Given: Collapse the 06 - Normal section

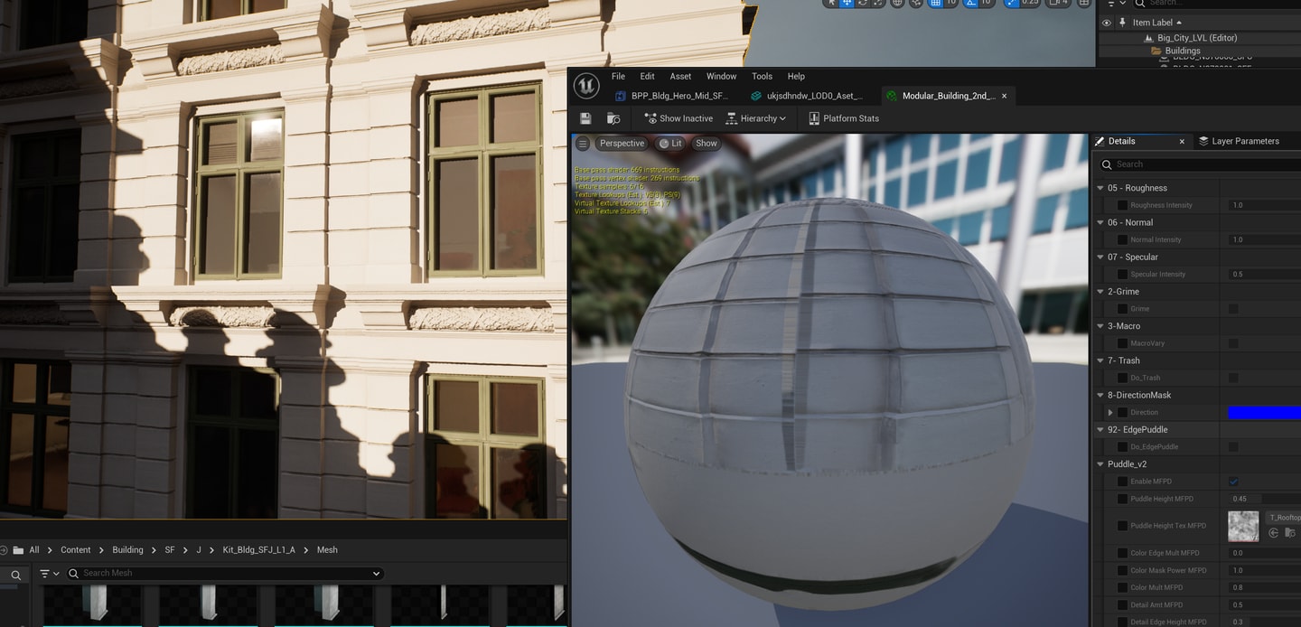Looking at the screenshot, I should (x=1100, y=222).
